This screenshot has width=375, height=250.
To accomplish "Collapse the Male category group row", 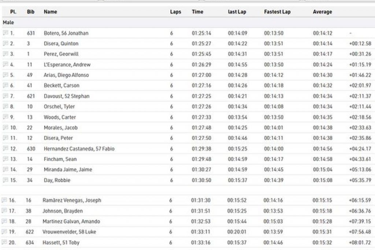I will (8, 22).
